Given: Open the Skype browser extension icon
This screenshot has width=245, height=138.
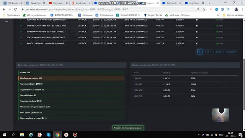Looking at the screenshot, I should [217, 9].
